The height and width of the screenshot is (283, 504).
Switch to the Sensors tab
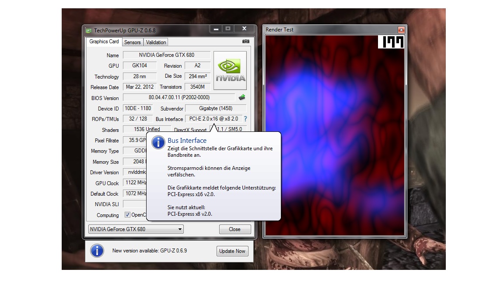click(x=133, y=42)
